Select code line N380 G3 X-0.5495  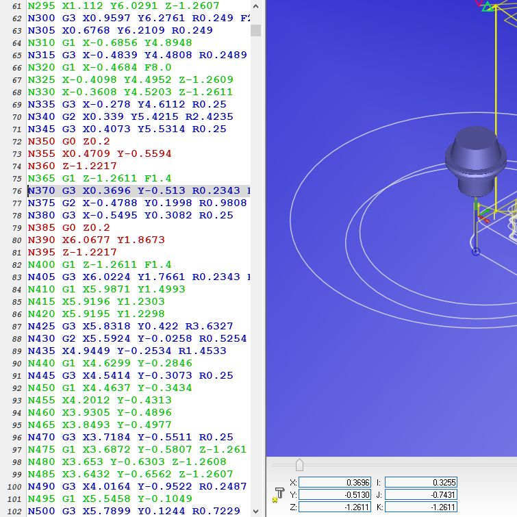point(131,215)
